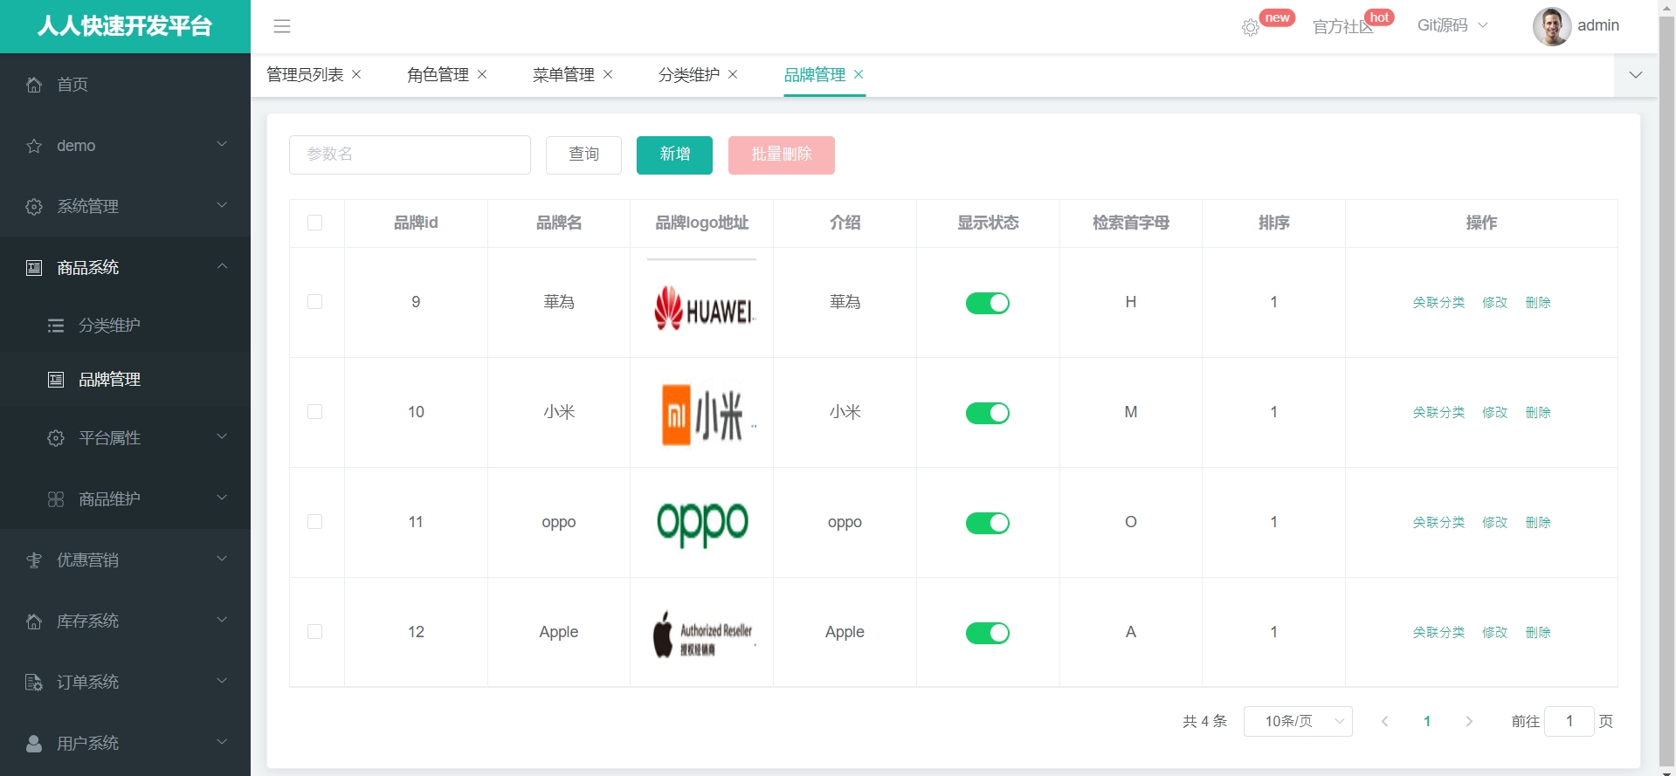The height and width of the screenshot is (776, 1676).
Task: Toggle display status switch for 華為
Action: tap(988, 303)
